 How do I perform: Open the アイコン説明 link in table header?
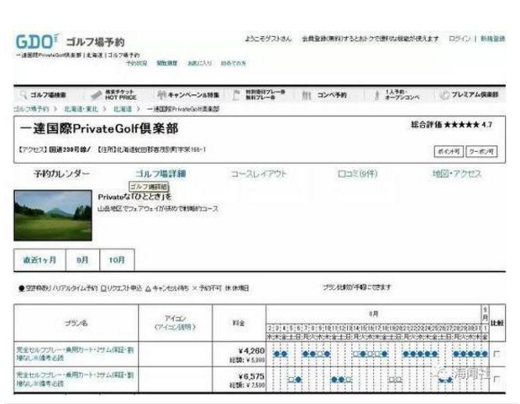(x=175, y=327)
